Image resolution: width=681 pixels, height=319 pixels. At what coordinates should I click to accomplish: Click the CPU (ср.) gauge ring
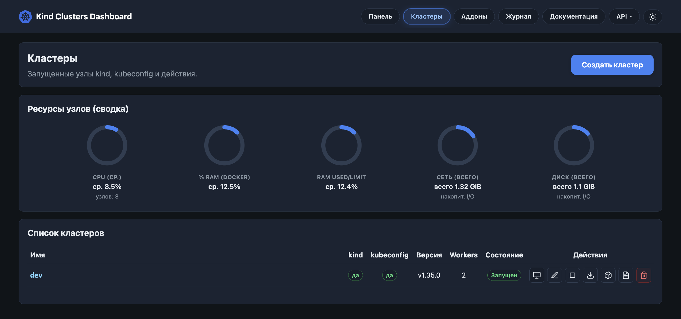[107, 145]
